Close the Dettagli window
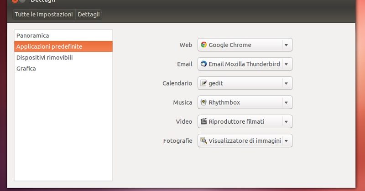 (15, 1)
